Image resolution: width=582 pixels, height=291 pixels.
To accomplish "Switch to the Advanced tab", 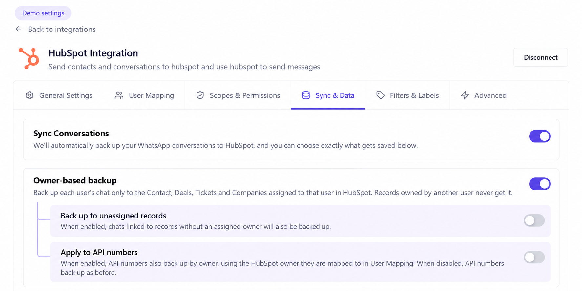I will pyautogui.click(x=484, y=95).
